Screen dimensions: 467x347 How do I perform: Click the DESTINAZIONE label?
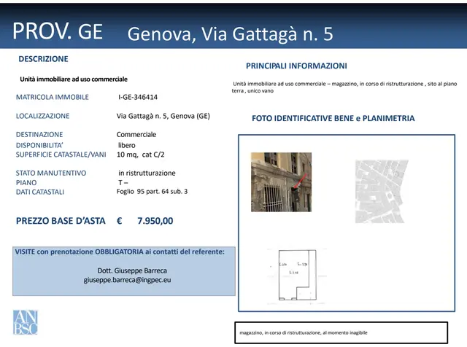click(39, 135)
